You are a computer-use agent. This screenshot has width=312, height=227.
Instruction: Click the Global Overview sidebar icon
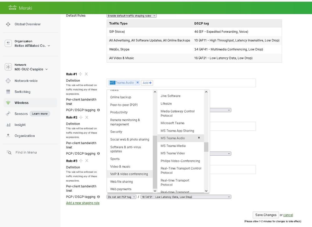coord(8,24)
